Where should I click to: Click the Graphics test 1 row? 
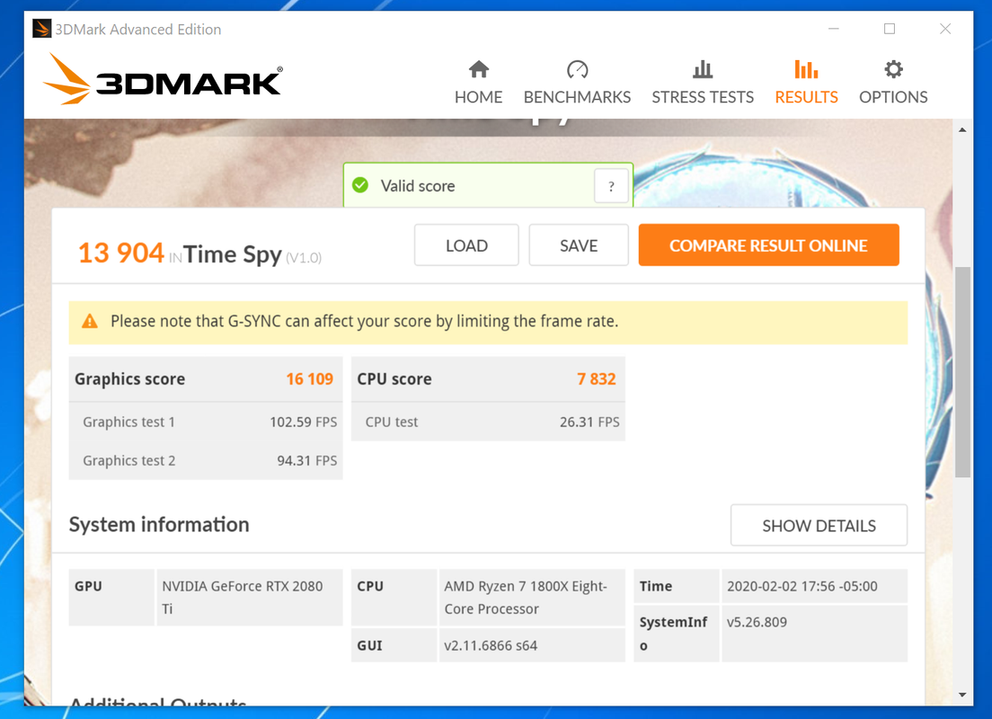pyautogui.click(x=206, y=422)
